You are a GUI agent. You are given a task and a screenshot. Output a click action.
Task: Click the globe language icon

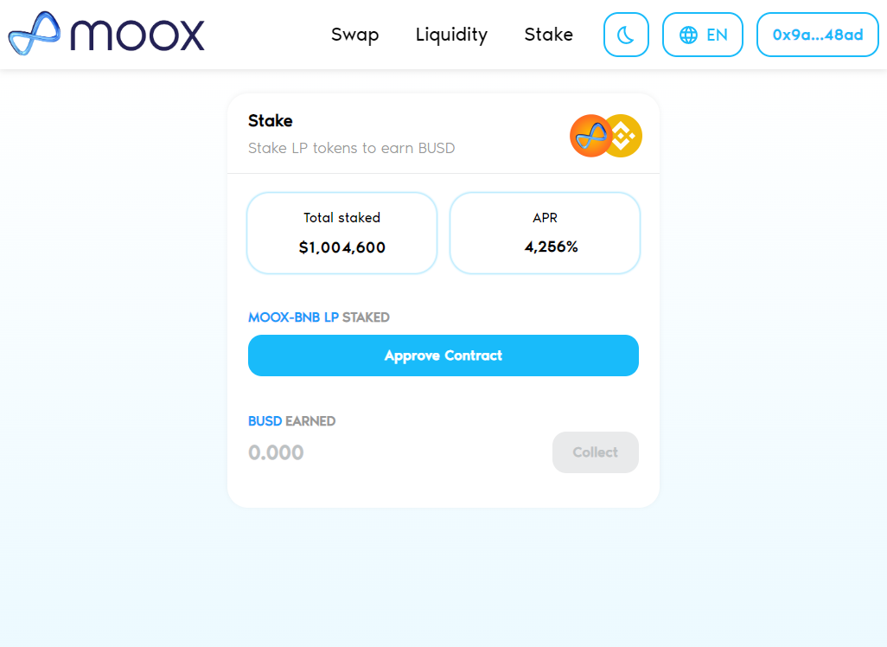tap(688, 35)
